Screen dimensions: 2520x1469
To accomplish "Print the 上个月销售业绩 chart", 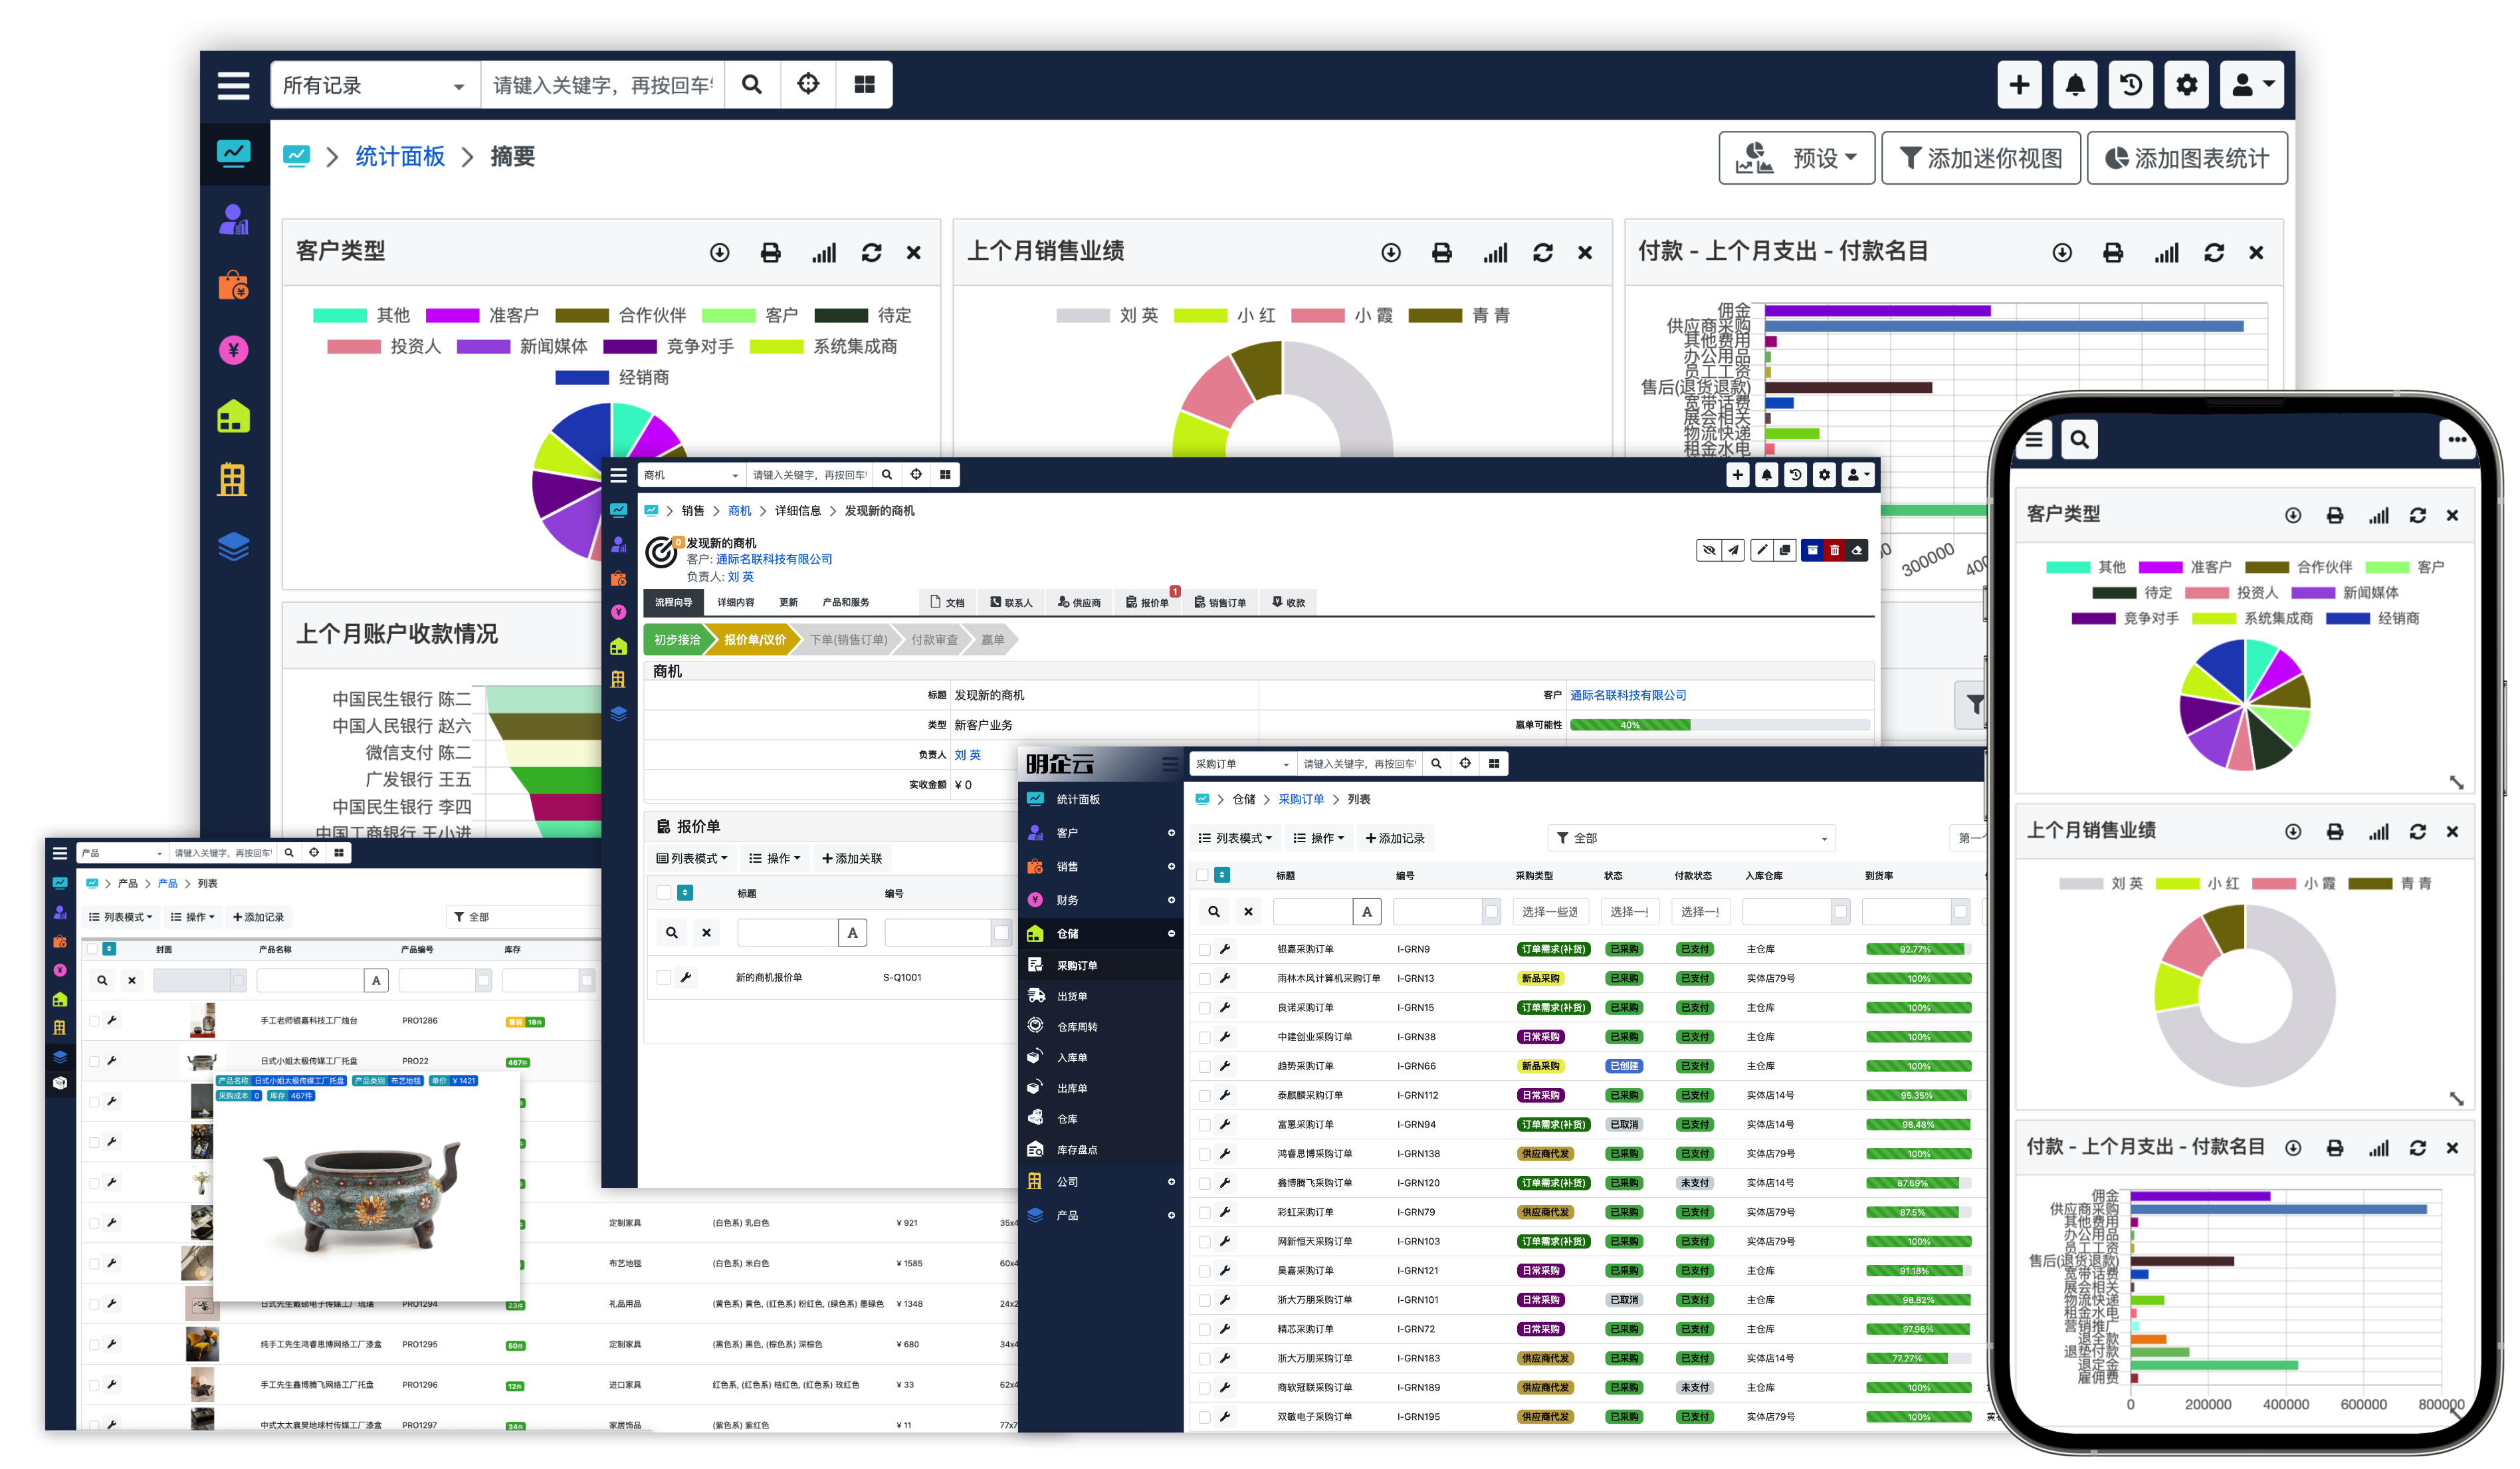I will (x=1441, y=253).
